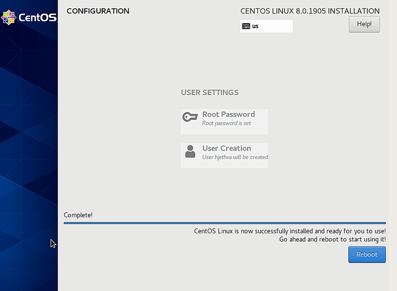Open the Help! button
The width and height of the screenshot is (397, 291).
click(x=364, y=24)
